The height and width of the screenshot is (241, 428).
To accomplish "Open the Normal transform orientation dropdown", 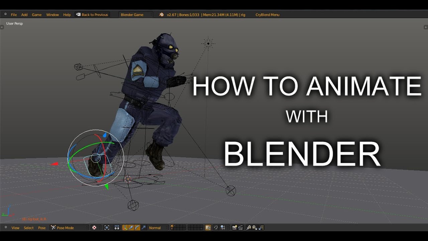I will (157, 228).
